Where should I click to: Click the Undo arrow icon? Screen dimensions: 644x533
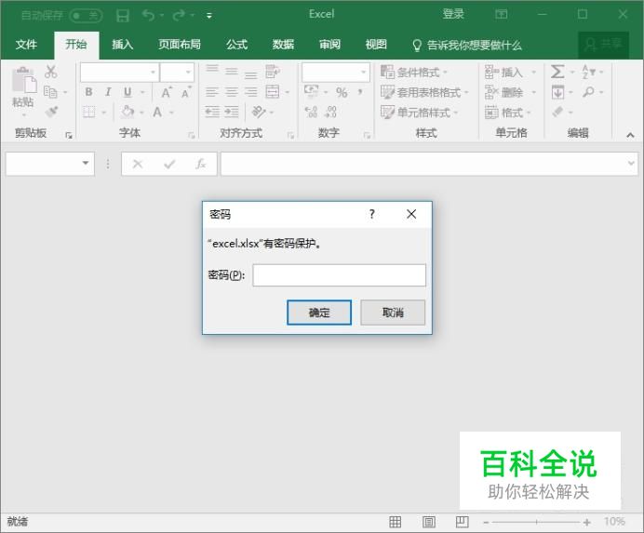point(148,16)
